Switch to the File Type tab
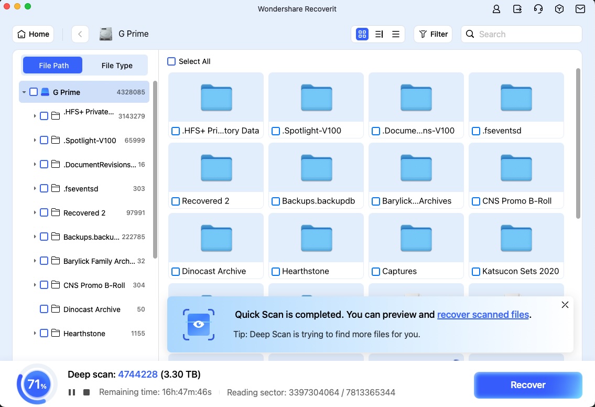 point(117,66)
